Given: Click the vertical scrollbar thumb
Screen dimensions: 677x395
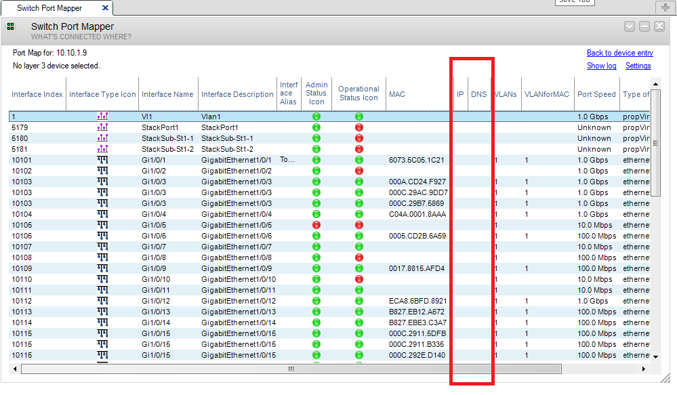Looking at the screenshot, I should click(655, 143).
